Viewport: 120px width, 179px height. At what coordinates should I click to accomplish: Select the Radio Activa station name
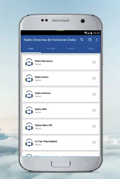[x=42, y=77]
